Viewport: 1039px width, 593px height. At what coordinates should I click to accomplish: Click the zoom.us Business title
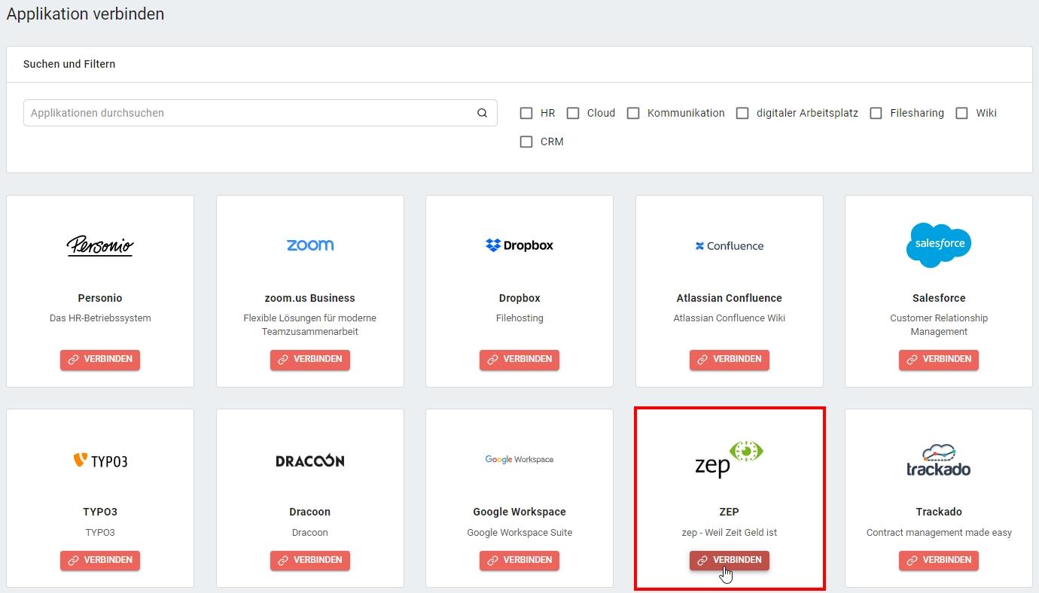point(310,298)
